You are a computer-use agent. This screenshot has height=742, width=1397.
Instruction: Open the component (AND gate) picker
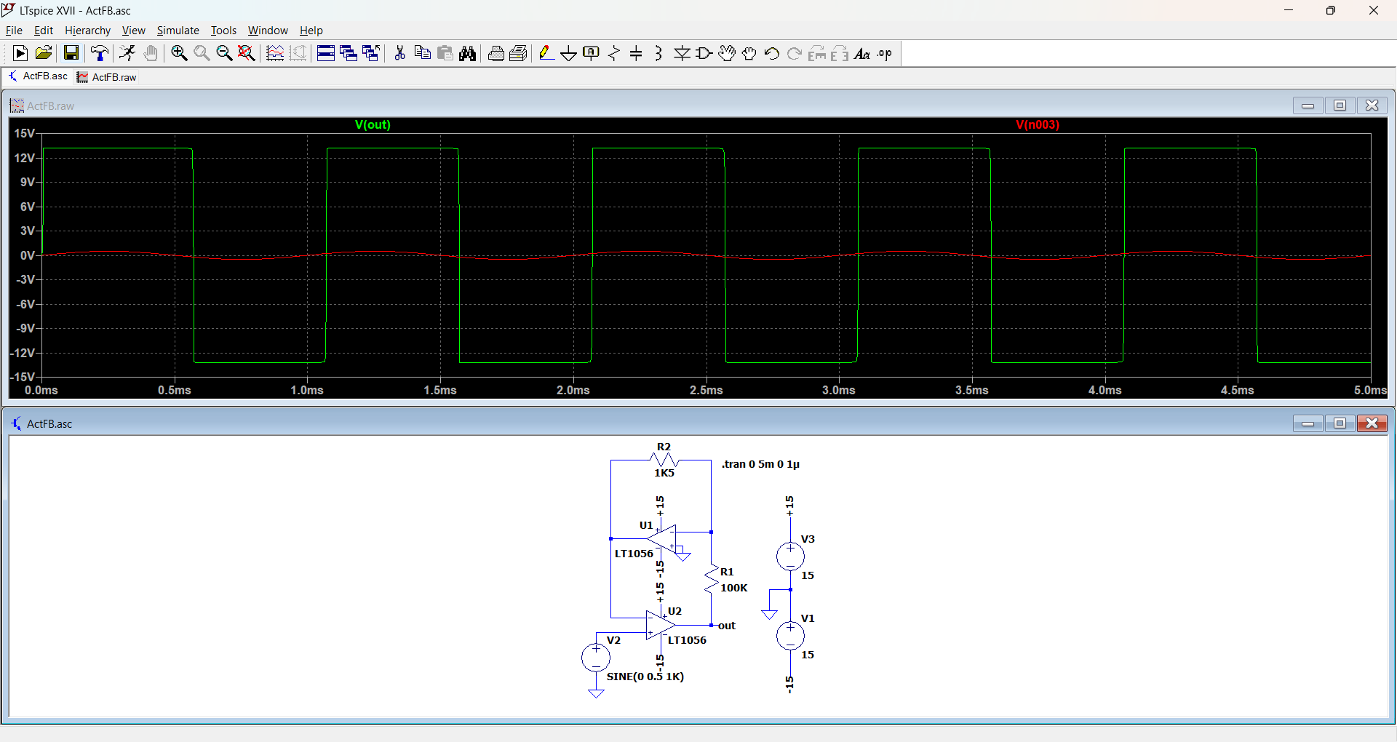pos(704,53)
